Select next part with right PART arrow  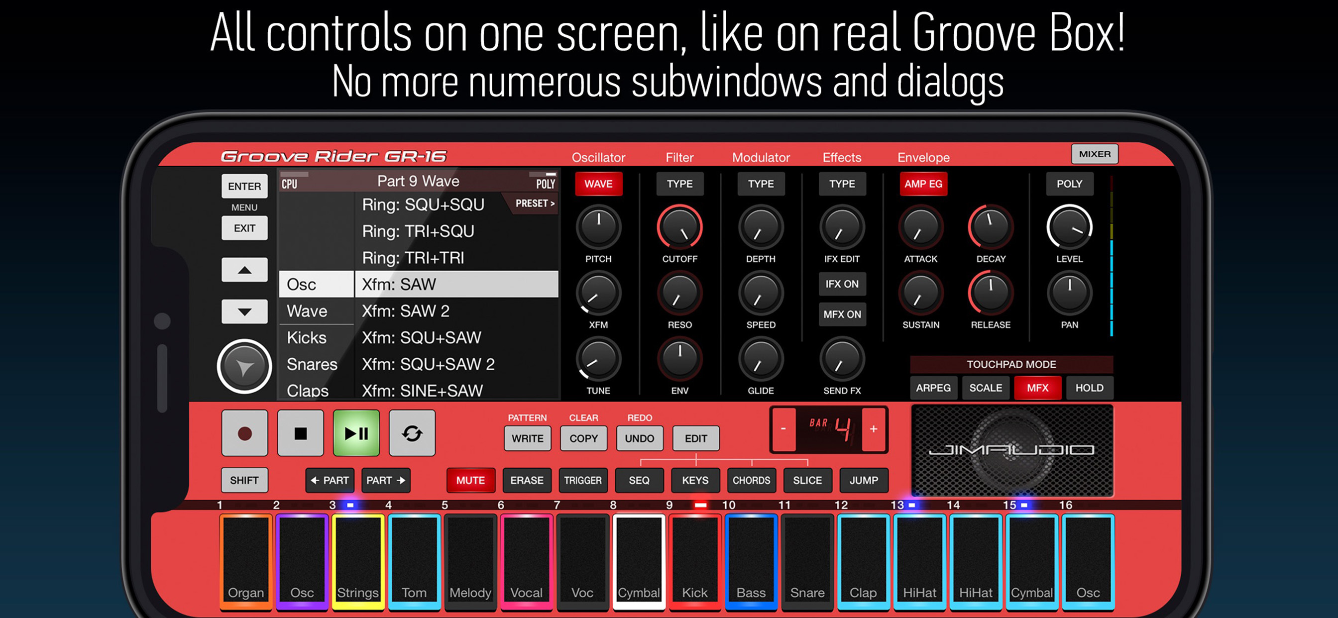386,480
